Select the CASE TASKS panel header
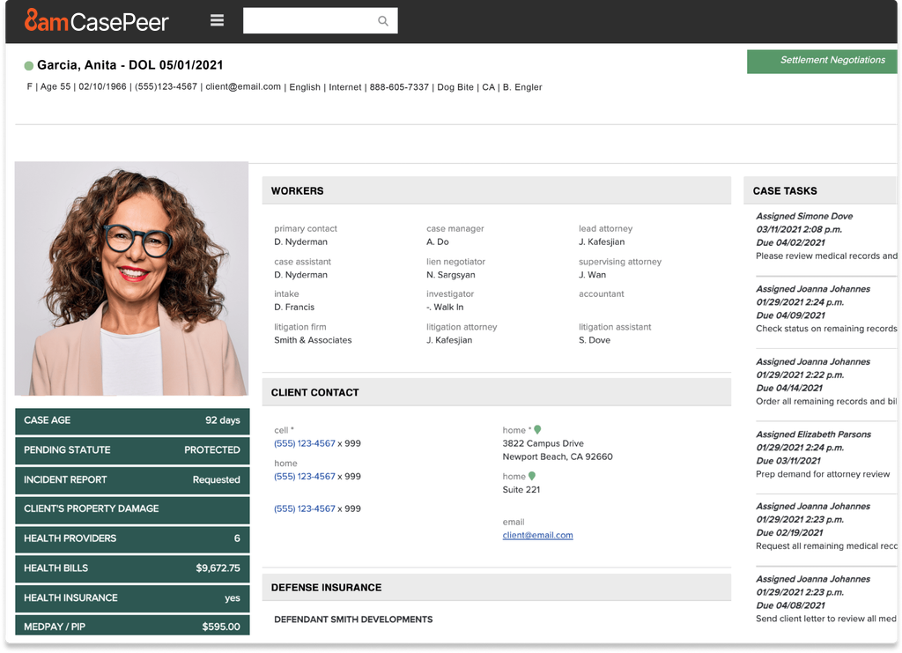902x653 pixels. (x=820, y=190)
